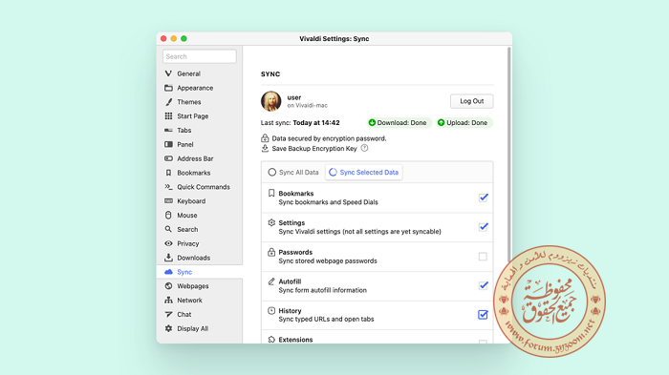The image size is (669, 375).
Task: Click the Appearance icon in sidebar
Action: tap(168, 88)
